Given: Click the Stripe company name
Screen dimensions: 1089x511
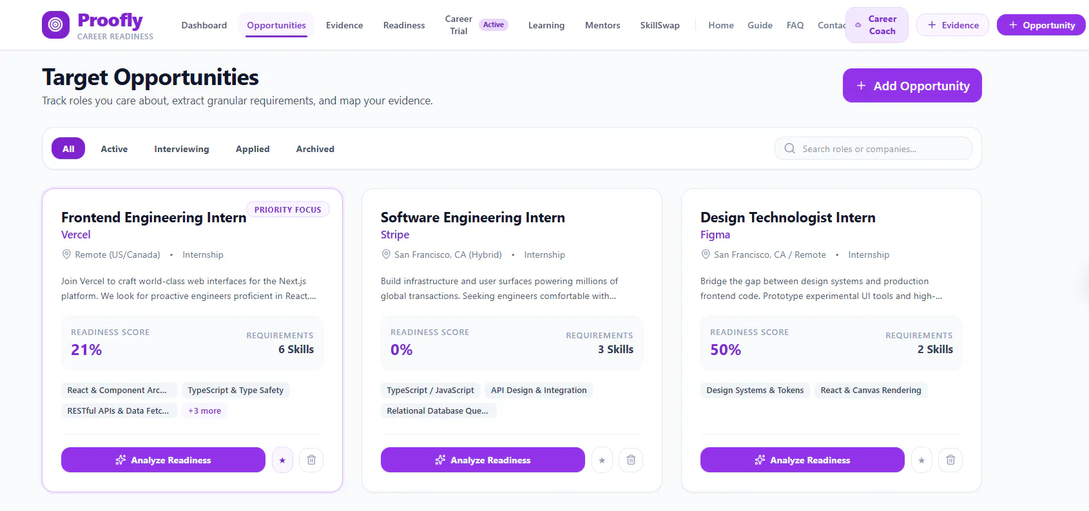Looking at the screenshot, I should pyautogui.click(x=395, y=235).
